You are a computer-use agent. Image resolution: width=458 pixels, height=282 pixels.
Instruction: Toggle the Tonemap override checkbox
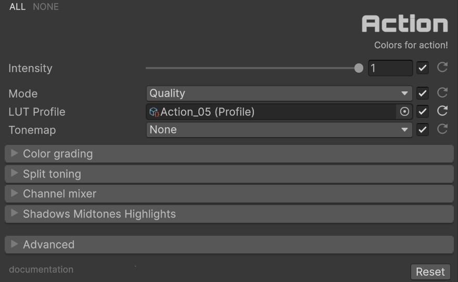click(423, 130)
